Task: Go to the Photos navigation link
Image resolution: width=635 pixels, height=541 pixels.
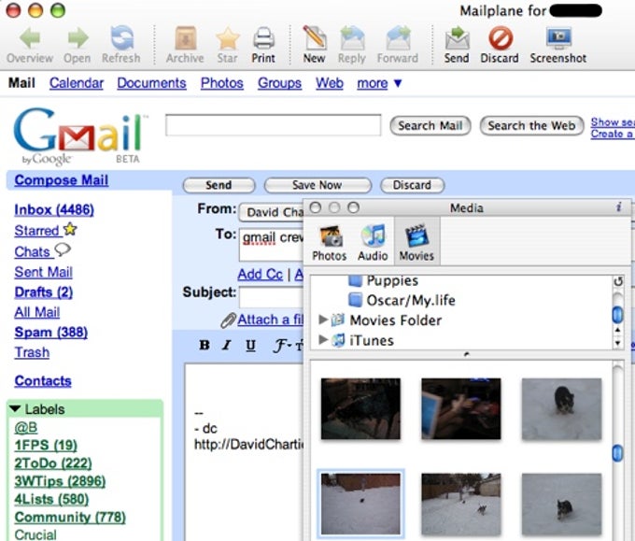Action: tap(222, 83)
